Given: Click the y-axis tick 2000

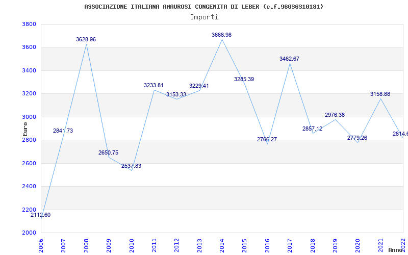Looking at the screenshot, I should [x=28, y=233].
